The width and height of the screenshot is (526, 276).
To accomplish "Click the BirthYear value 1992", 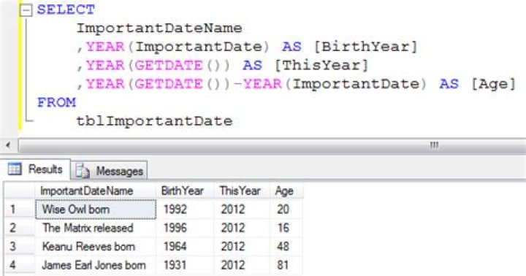I will coord(175,210).
